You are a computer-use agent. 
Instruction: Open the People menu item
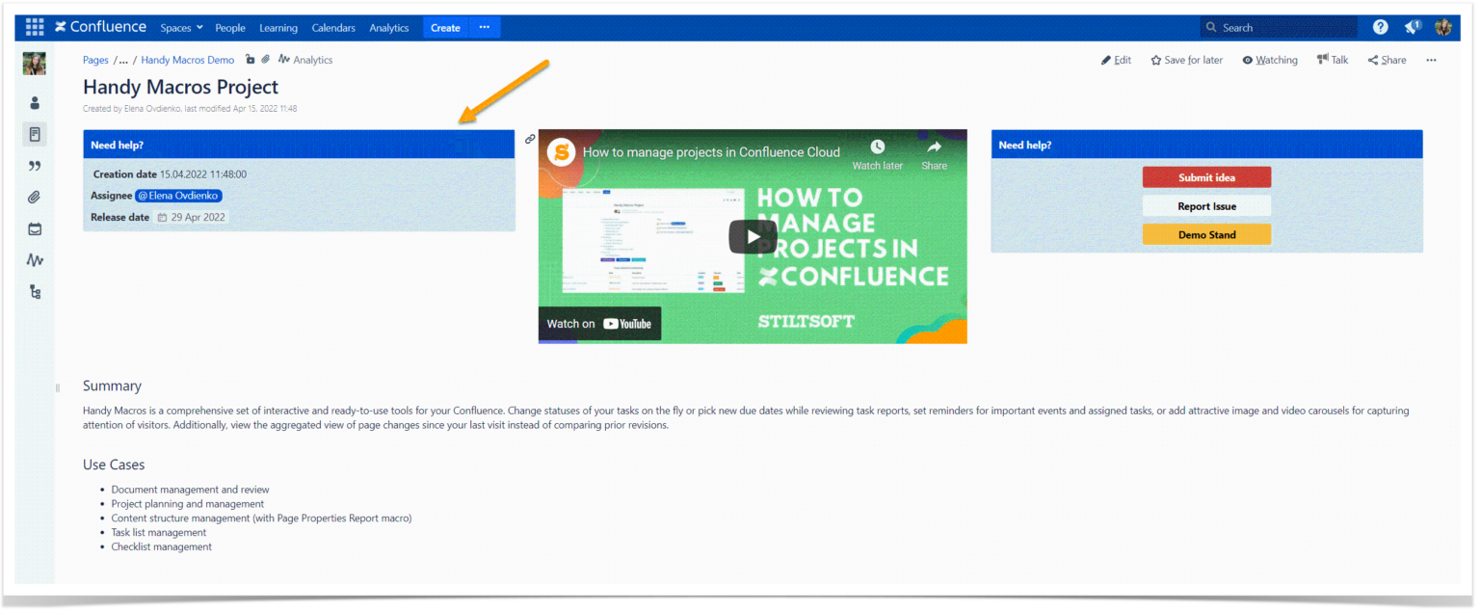[230, 27]
